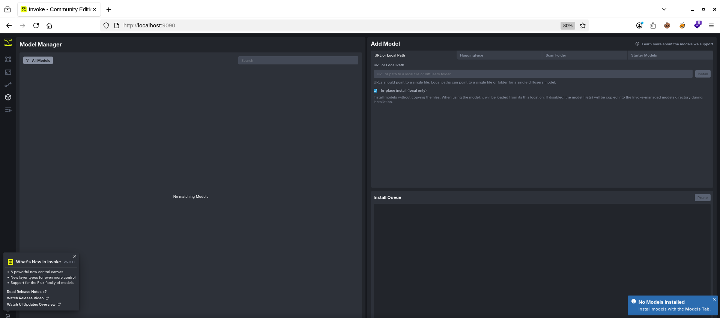Open the Read Release Notes link
Image resolution: width=720 pixels, height=318 pixels.
pyautogui.click(x=27, y=292)
